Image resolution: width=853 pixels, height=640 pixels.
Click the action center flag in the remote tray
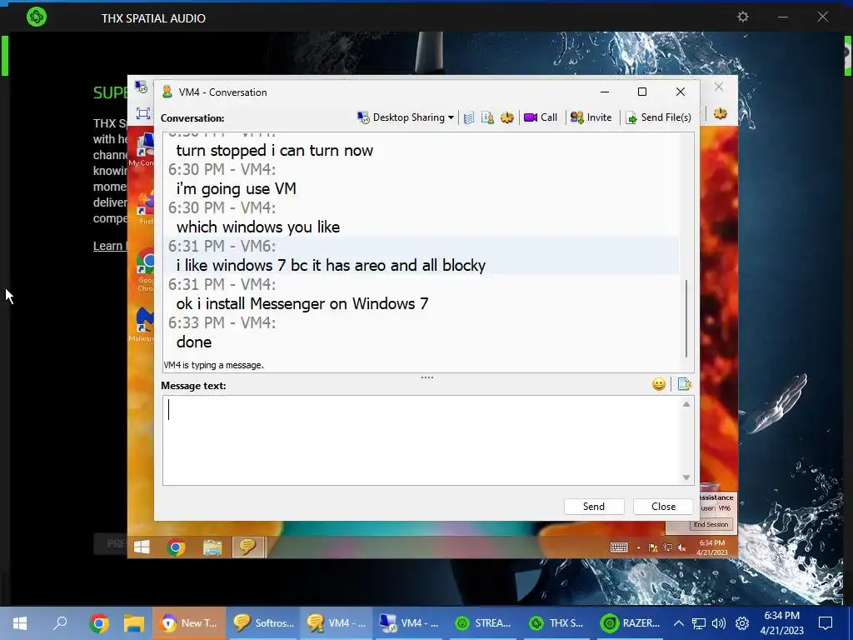(653, 548)
